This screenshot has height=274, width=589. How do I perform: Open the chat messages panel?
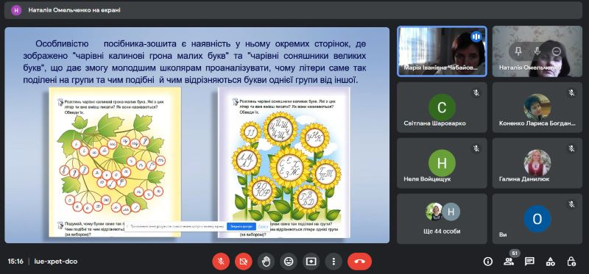tap(529, 262)
